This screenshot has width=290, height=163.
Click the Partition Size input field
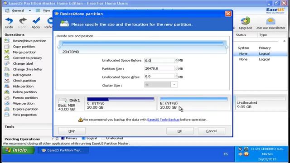pyautogui.click(x=159, y=68)
